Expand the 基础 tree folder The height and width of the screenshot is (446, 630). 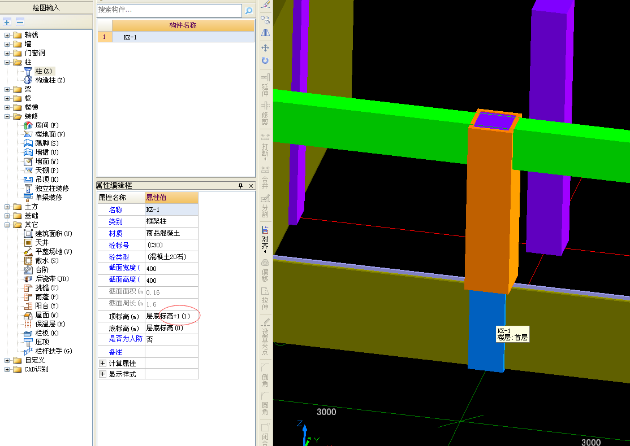coord(7,216)
